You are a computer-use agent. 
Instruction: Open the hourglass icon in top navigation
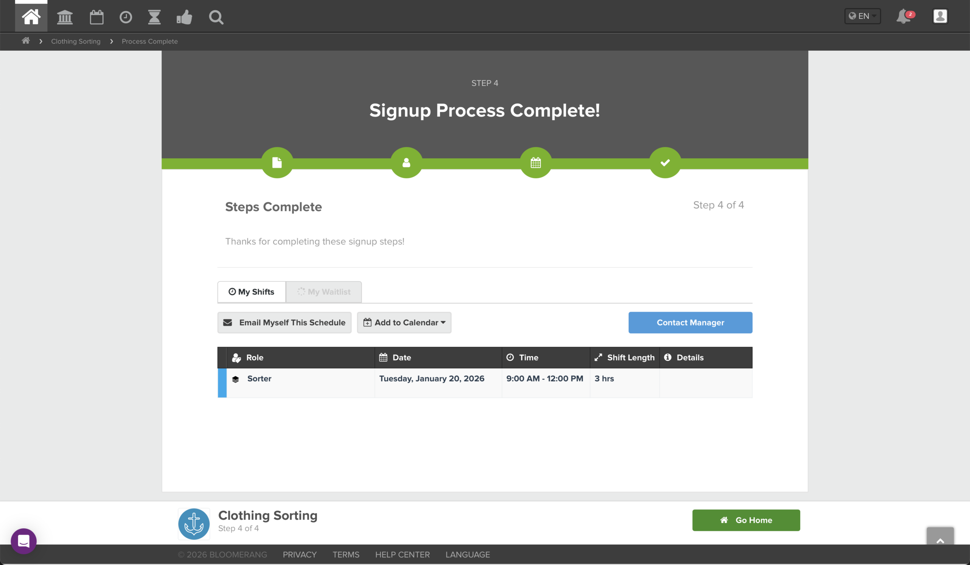pyautogui.click(x=154, y=17)
